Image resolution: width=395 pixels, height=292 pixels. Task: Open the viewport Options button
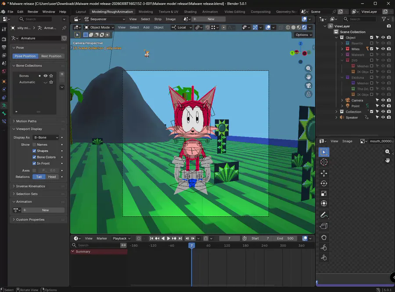pos(303,35)
